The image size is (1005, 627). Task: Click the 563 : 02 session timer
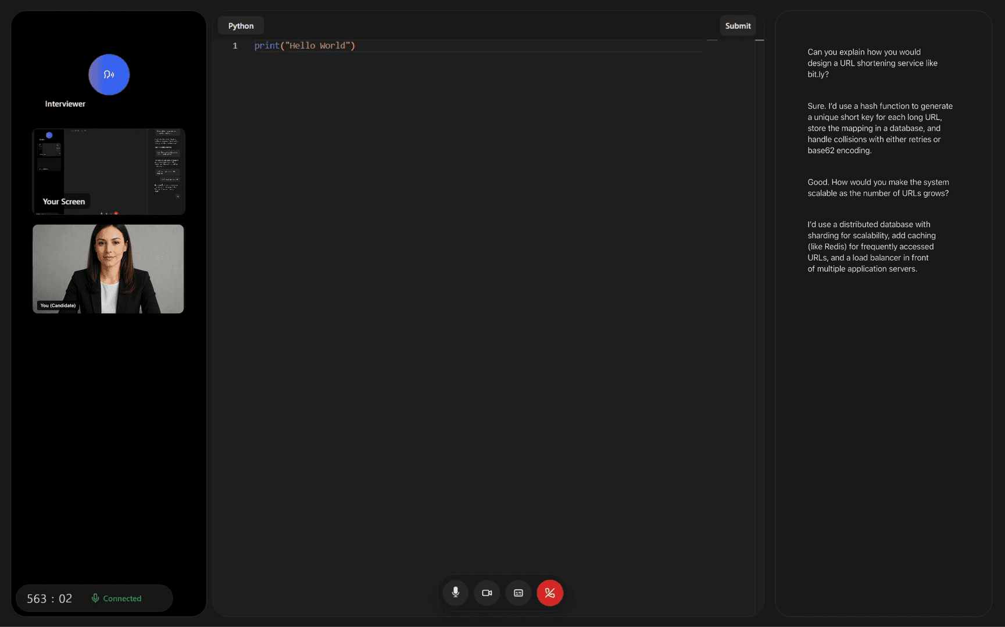tap(49, 599)
